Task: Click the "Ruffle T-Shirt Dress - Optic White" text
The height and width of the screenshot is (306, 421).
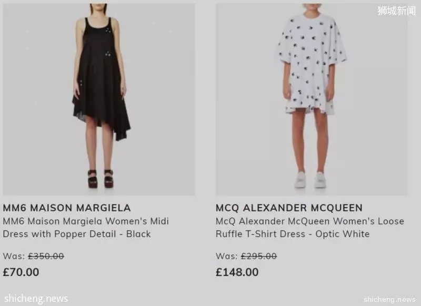Action: [293, 234]
